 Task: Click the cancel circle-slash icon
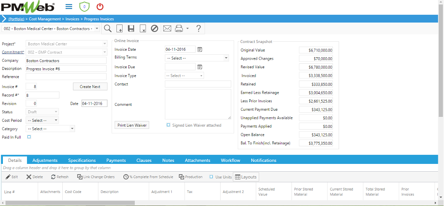click(154, 29)
